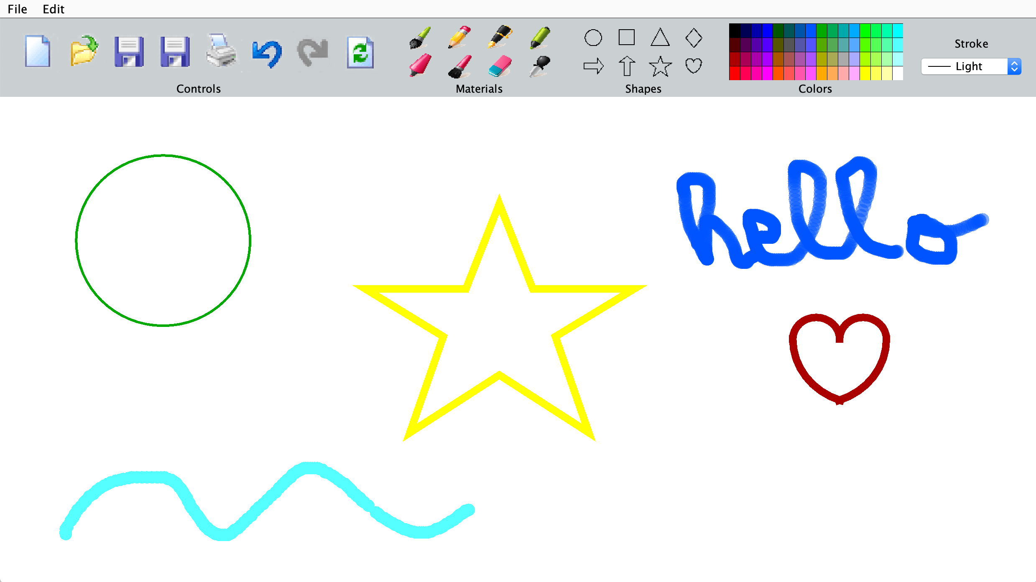Open the File menu
The image size is (1036, 582).
pos(17,9)
